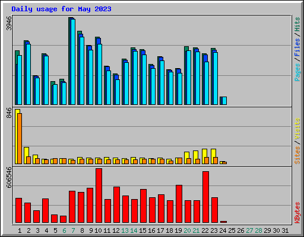Click day label 5 on the x-axis
This screenshot has width=304, height=237.
click(x=55, y=230)
